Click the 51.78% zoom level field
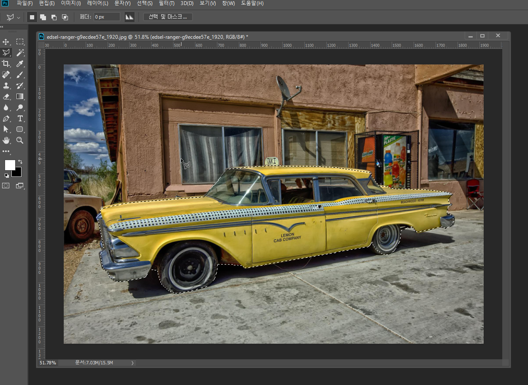The height and width of the screenshot is (385, 528). click(x=48, y=363)
